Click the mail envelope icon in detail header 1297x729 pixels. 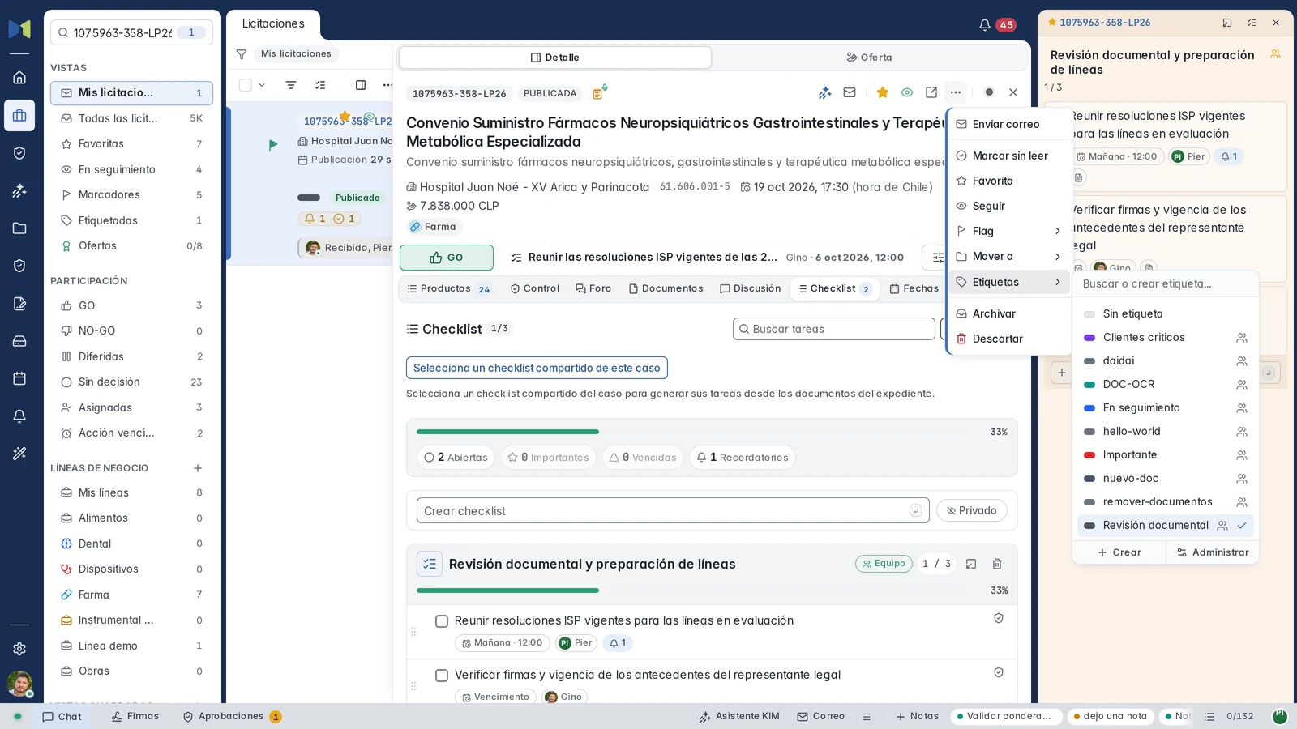[850, 92]
